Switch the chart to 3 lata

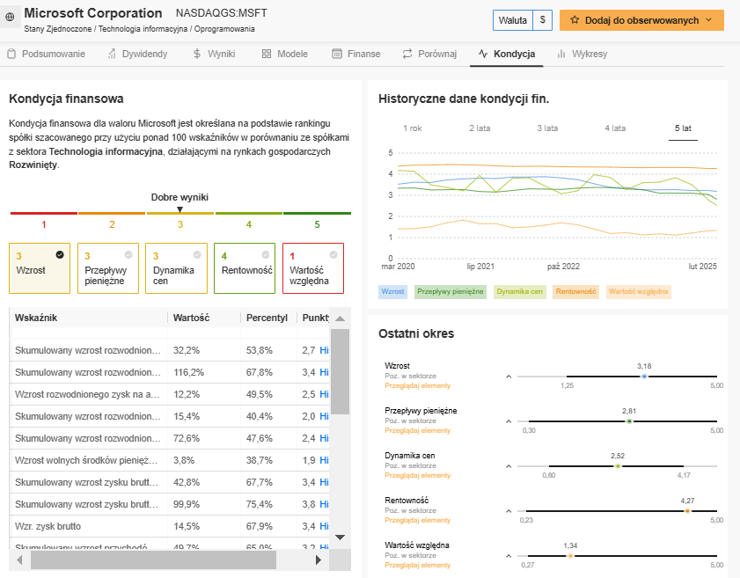pyautogui.click(x=547, y=128)
